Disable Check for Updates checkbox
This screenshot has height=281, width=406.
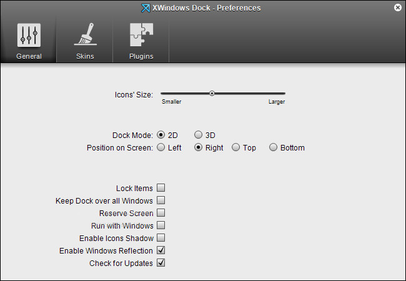pos(161,263)
